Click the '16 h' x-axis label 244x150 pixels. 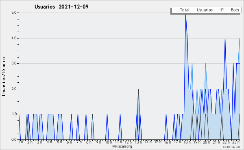(168, 142)
